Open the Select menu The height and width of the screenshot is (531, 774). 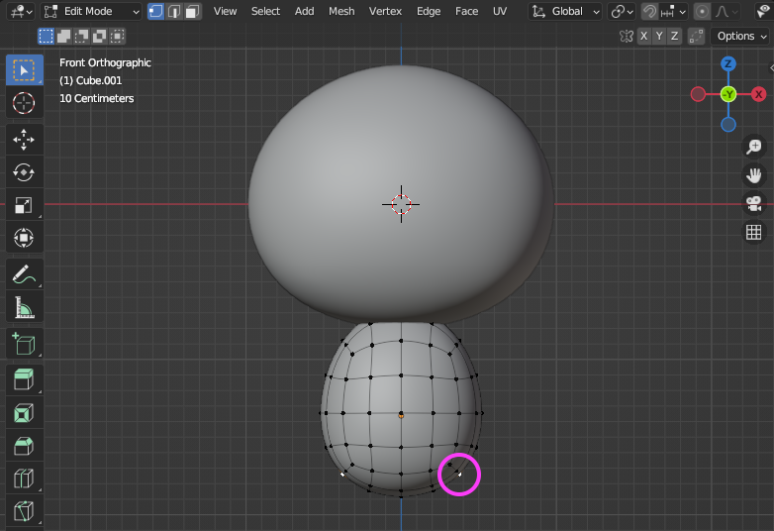click(265, 11)
